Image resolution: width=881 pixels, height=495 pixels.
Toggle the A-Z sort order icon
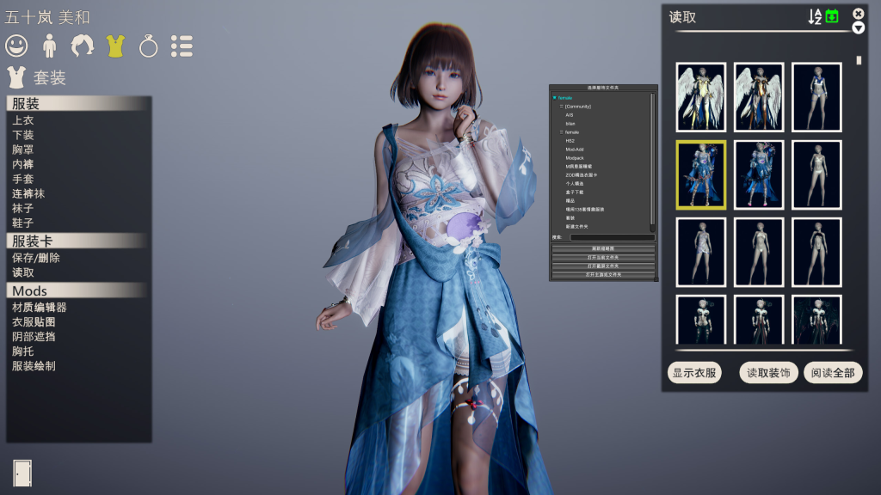click(815, 17)
